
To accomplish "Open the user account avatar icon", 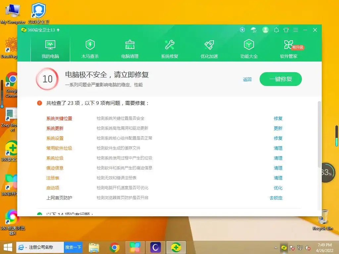I will [266, 30].
